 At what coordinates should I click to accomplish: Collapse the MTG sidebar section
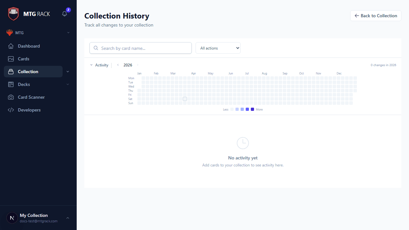(x=68, y=33)
